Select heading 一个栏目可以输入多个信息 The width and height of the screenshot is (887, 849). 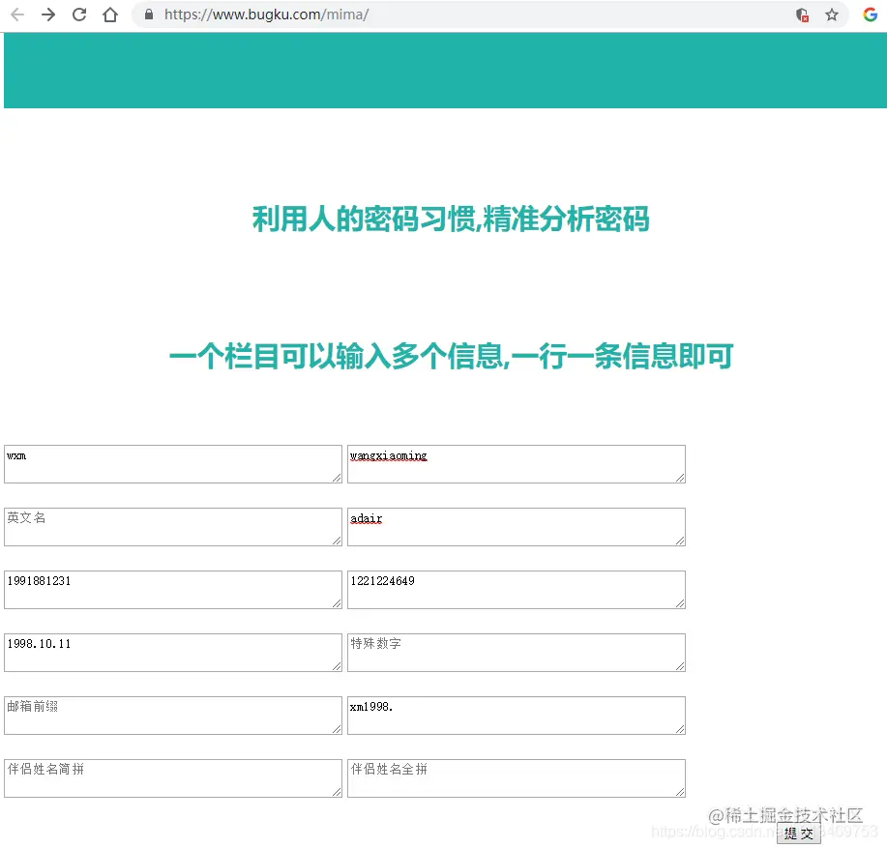340,357
